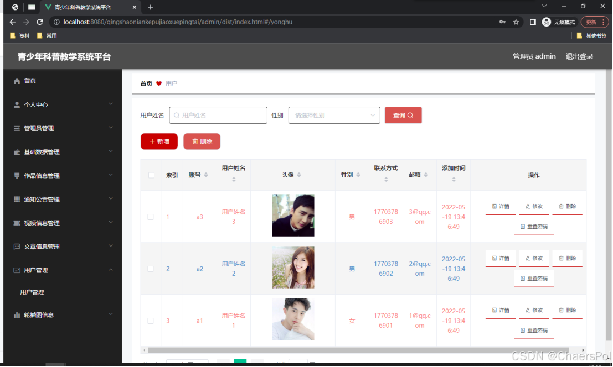The height and width of the screenshot is (367, 613).
Task: Click the 作品信息管理 sidebar icon
Action: point(17,176)
